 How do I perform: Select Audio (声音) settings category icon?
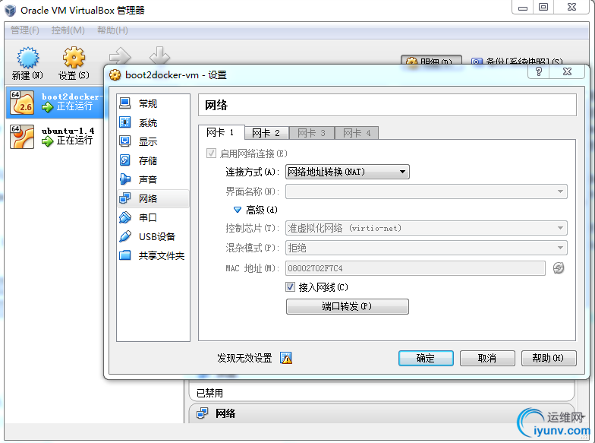pyautogui.click(x=125, y=179)
